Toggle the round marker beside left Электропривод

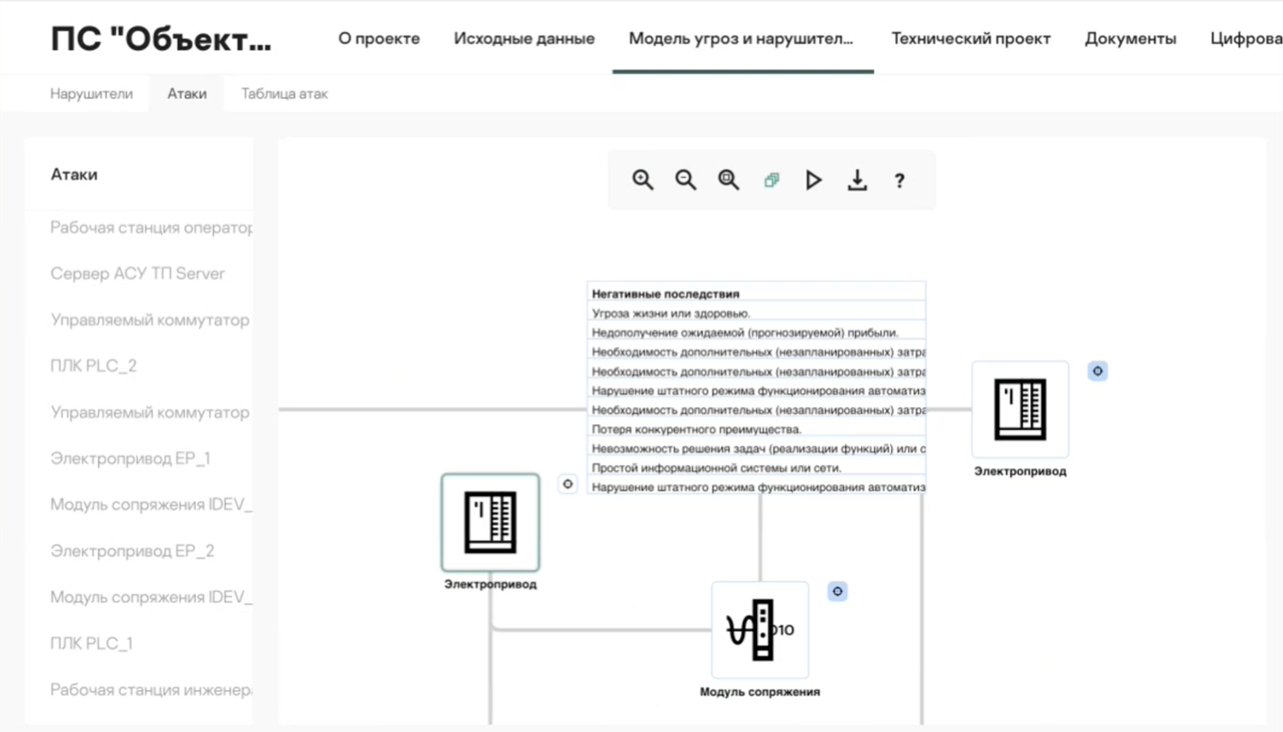pyautogui.click(x=568, y=484)
